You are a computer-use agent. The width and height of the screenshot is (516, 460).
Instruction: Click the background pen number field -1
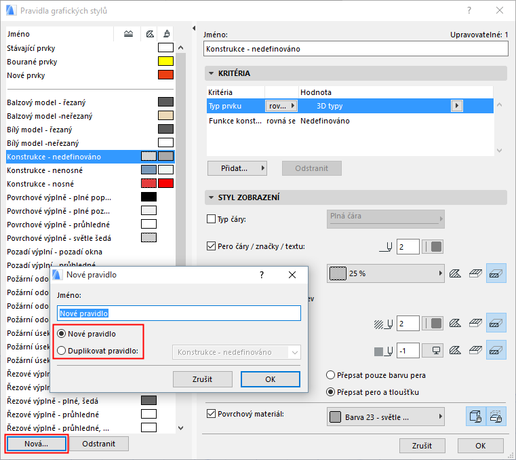(x=408, y=351)
